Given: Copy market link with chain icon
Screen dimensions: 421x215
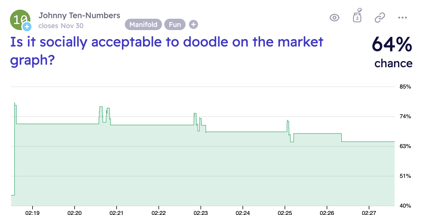Looking at the screenshot, I should (379, 18).
